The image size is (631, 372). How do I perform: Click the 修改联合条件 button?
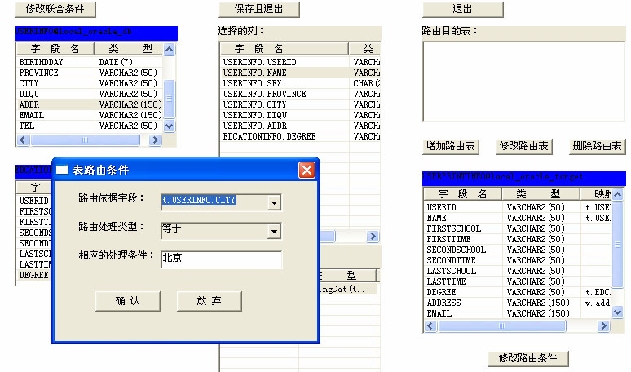55,9
